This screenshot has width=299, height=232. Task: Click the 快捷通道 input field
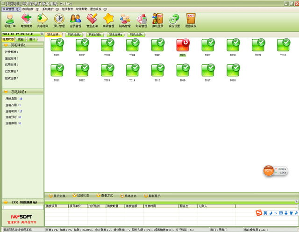tap(22, 206)
